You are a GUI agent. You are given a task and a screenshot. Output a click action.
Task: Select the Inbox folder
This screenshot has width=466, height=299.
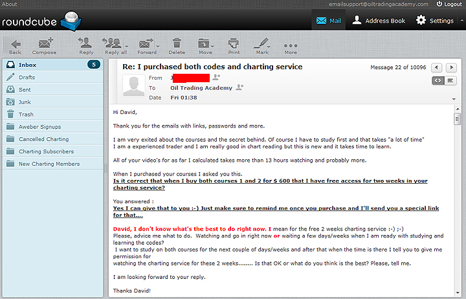point(53,65)
